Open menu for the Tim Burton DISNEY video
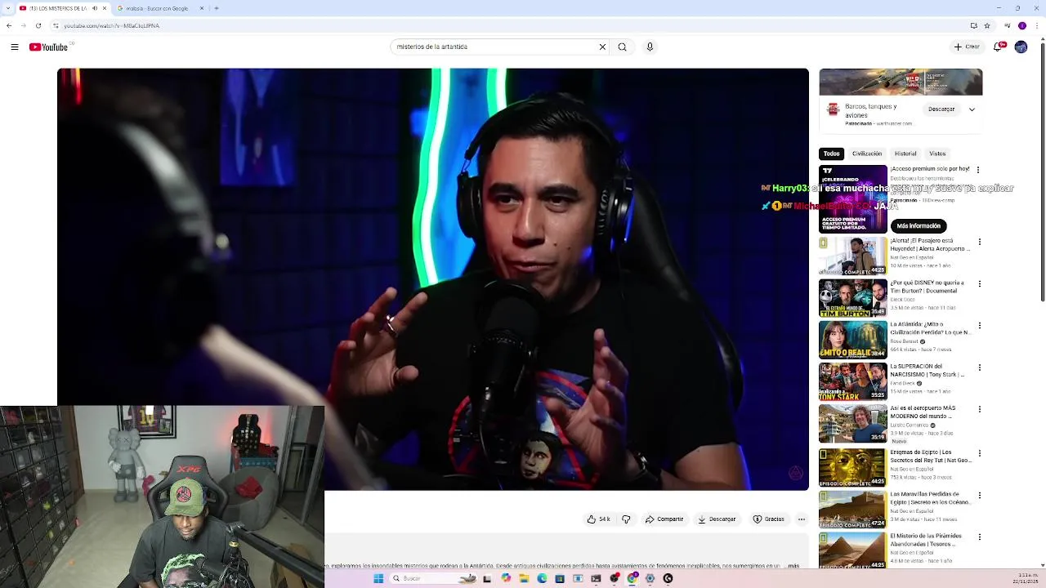 [x=979, y=283]
